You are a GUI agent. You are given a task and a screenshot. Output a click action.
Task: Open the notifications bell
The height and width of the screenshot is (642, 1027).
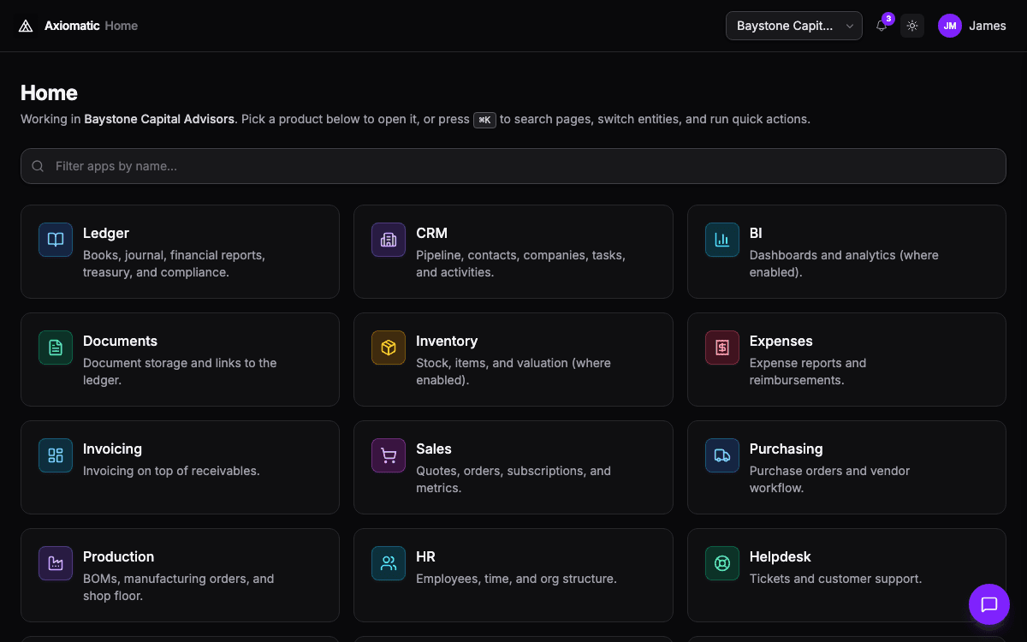tap(882, 26)
